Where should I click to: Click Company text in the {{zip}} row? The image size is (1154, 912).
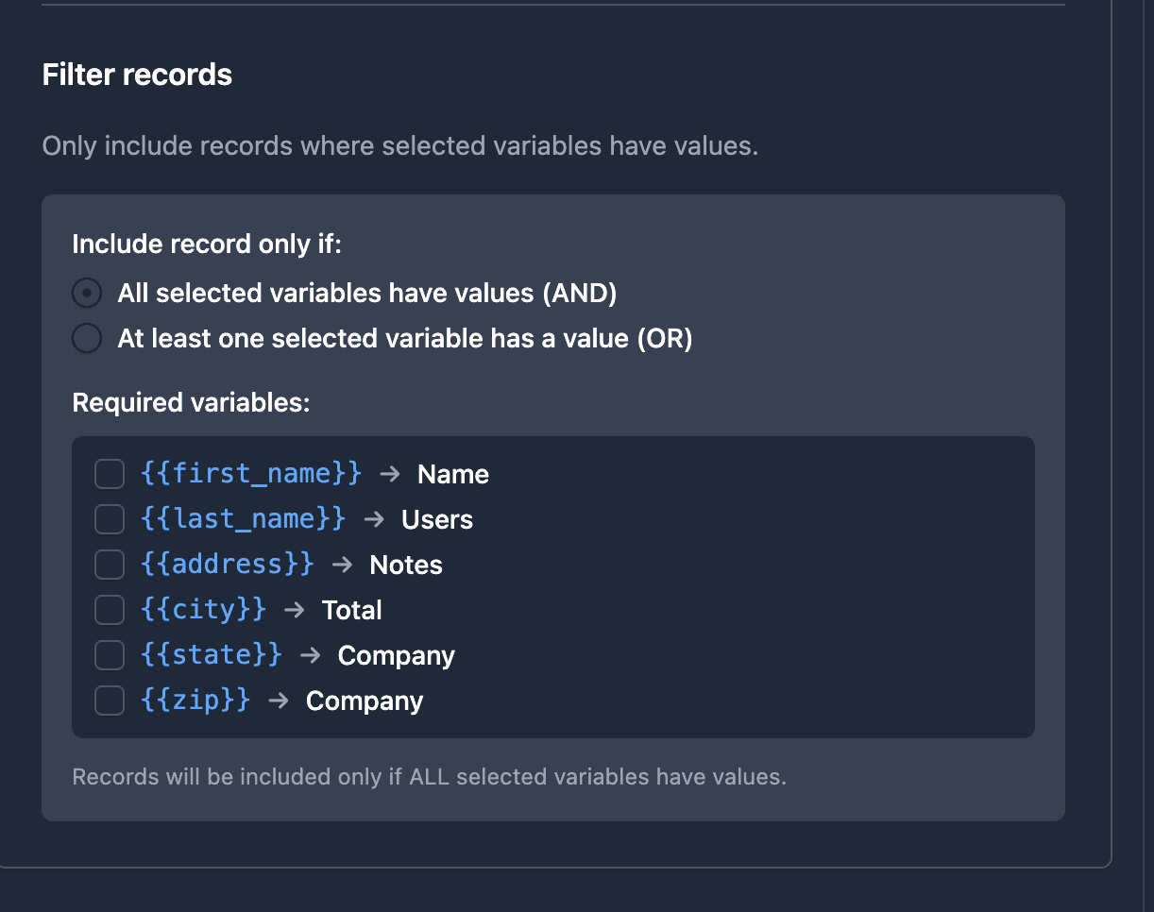365,701
